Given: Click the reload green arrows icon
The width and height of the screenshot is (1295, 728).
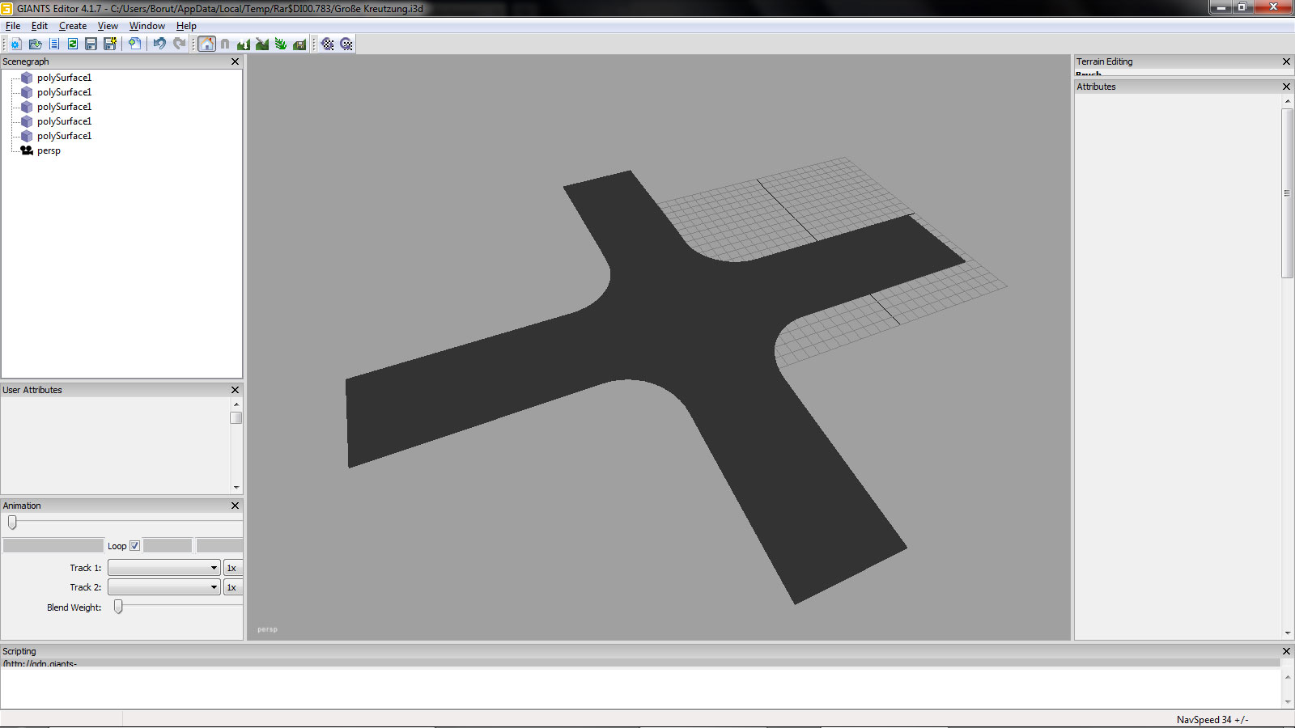Looking at the screenshot, I should [73, 44].
